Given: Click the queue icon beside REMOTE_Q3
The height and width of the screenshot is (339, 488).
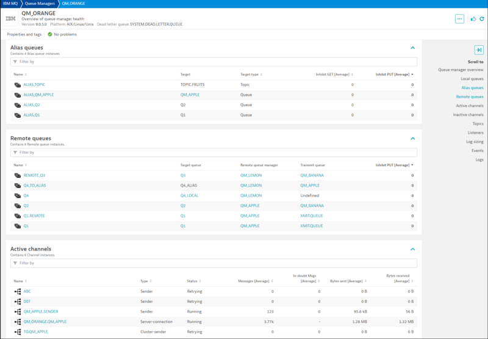Looking at the screenshot, I should (18, 175).
